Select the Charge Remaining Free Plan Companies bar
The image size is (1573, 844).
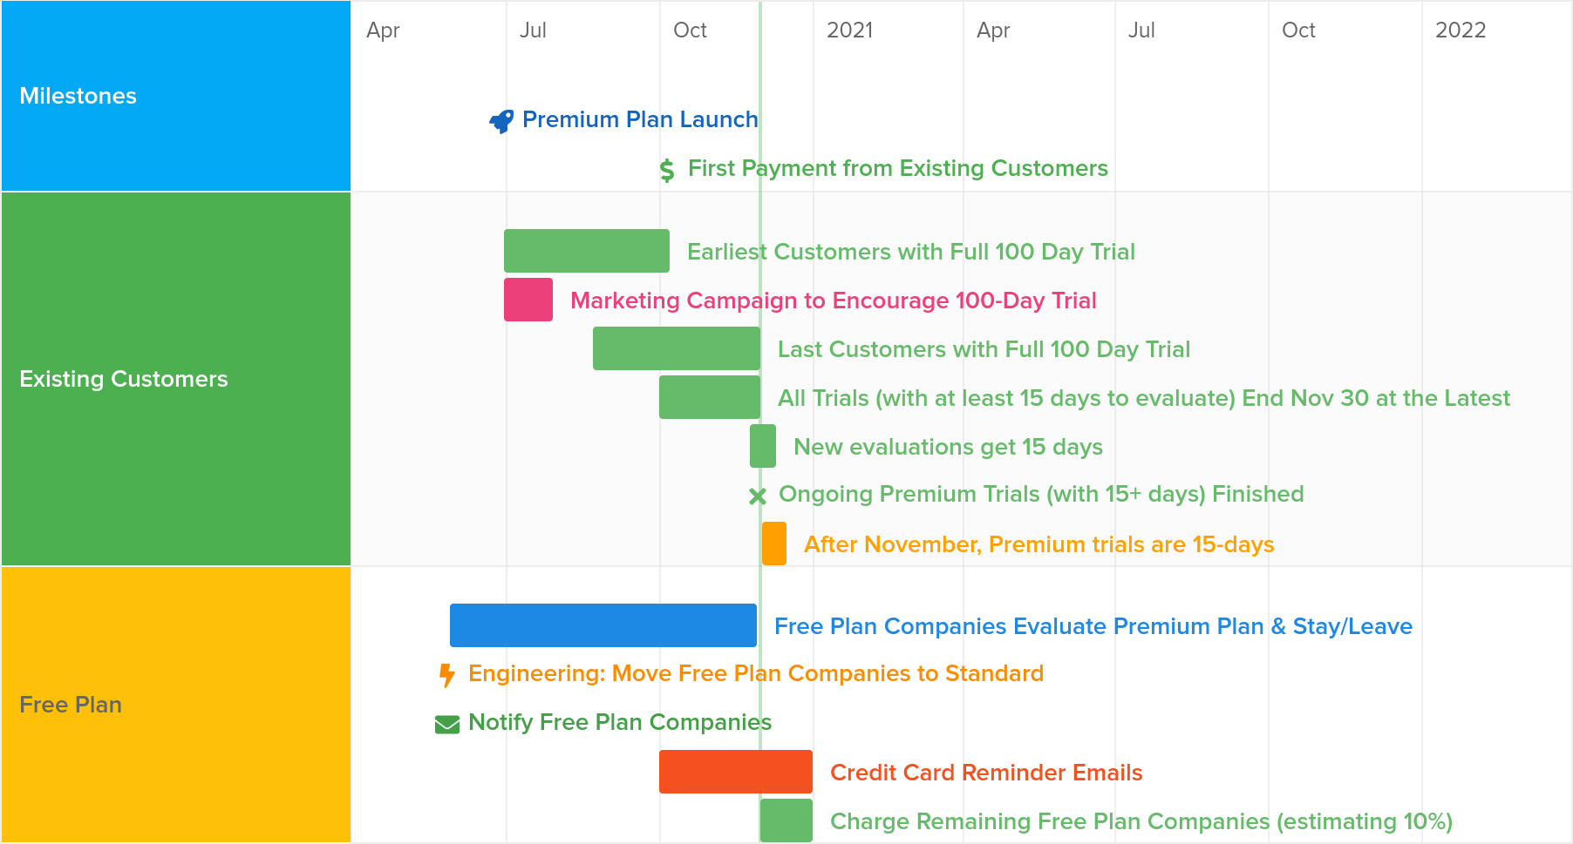click(x=786, y=820)
